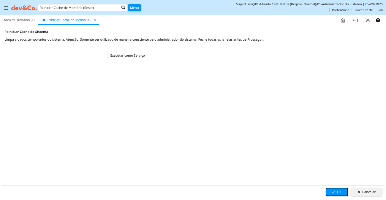This screenshot has height=200, width=386.
Task: Close the Reiniciar Cache de Memória tab
Action: point(95,20)
